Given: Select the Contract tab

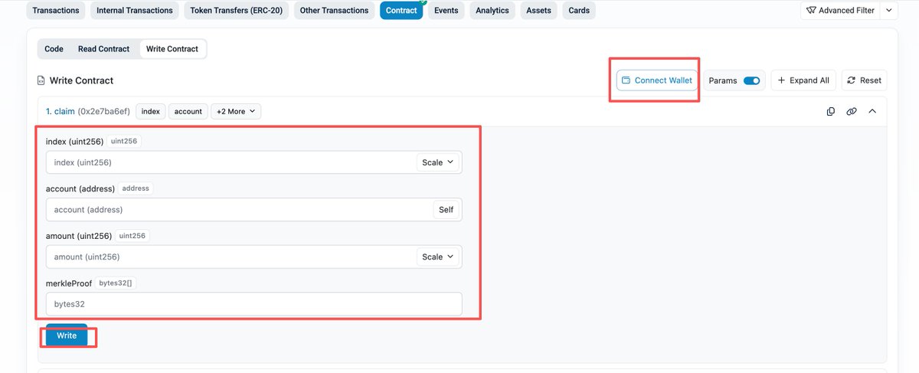Looking at the screenshot, I should tap(401, 11).
